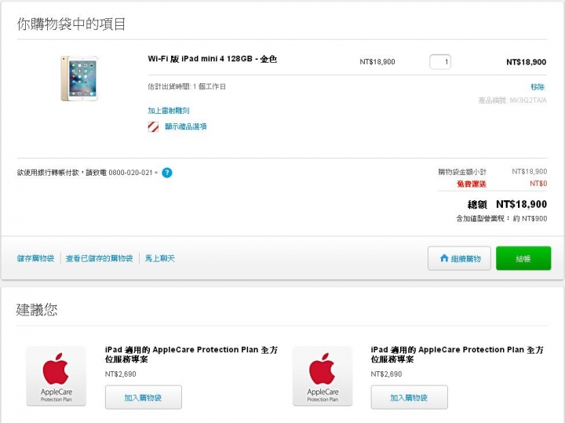Click first AppleCare price NT$2,690
The image size is (565, 423).
tap(120, 374)
